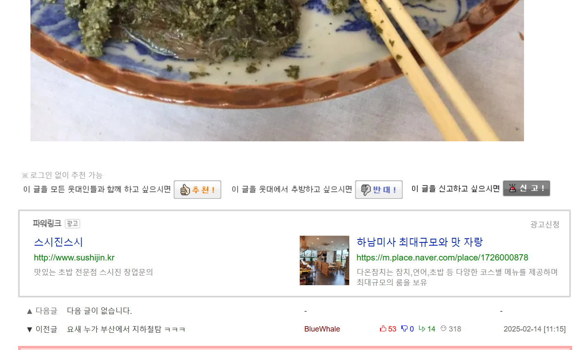The image size is (577, 350).
Task: Click the 이전글 down triangle icon
Action: coord(30,329)
